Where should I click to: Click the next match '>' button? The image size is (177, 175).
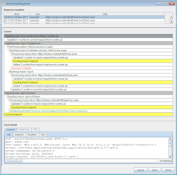tap(19, 161)
